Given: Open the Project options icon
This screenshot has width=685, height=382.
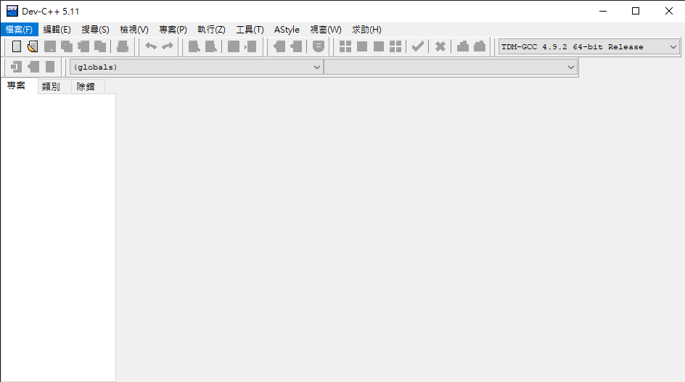Looking at the screenshot, I should pos(319,46).
